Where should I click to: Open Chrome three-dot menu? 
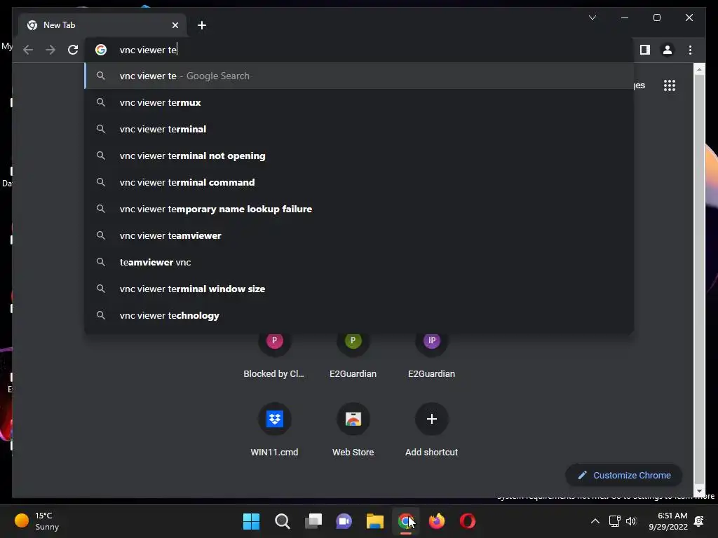coord(690,50)
